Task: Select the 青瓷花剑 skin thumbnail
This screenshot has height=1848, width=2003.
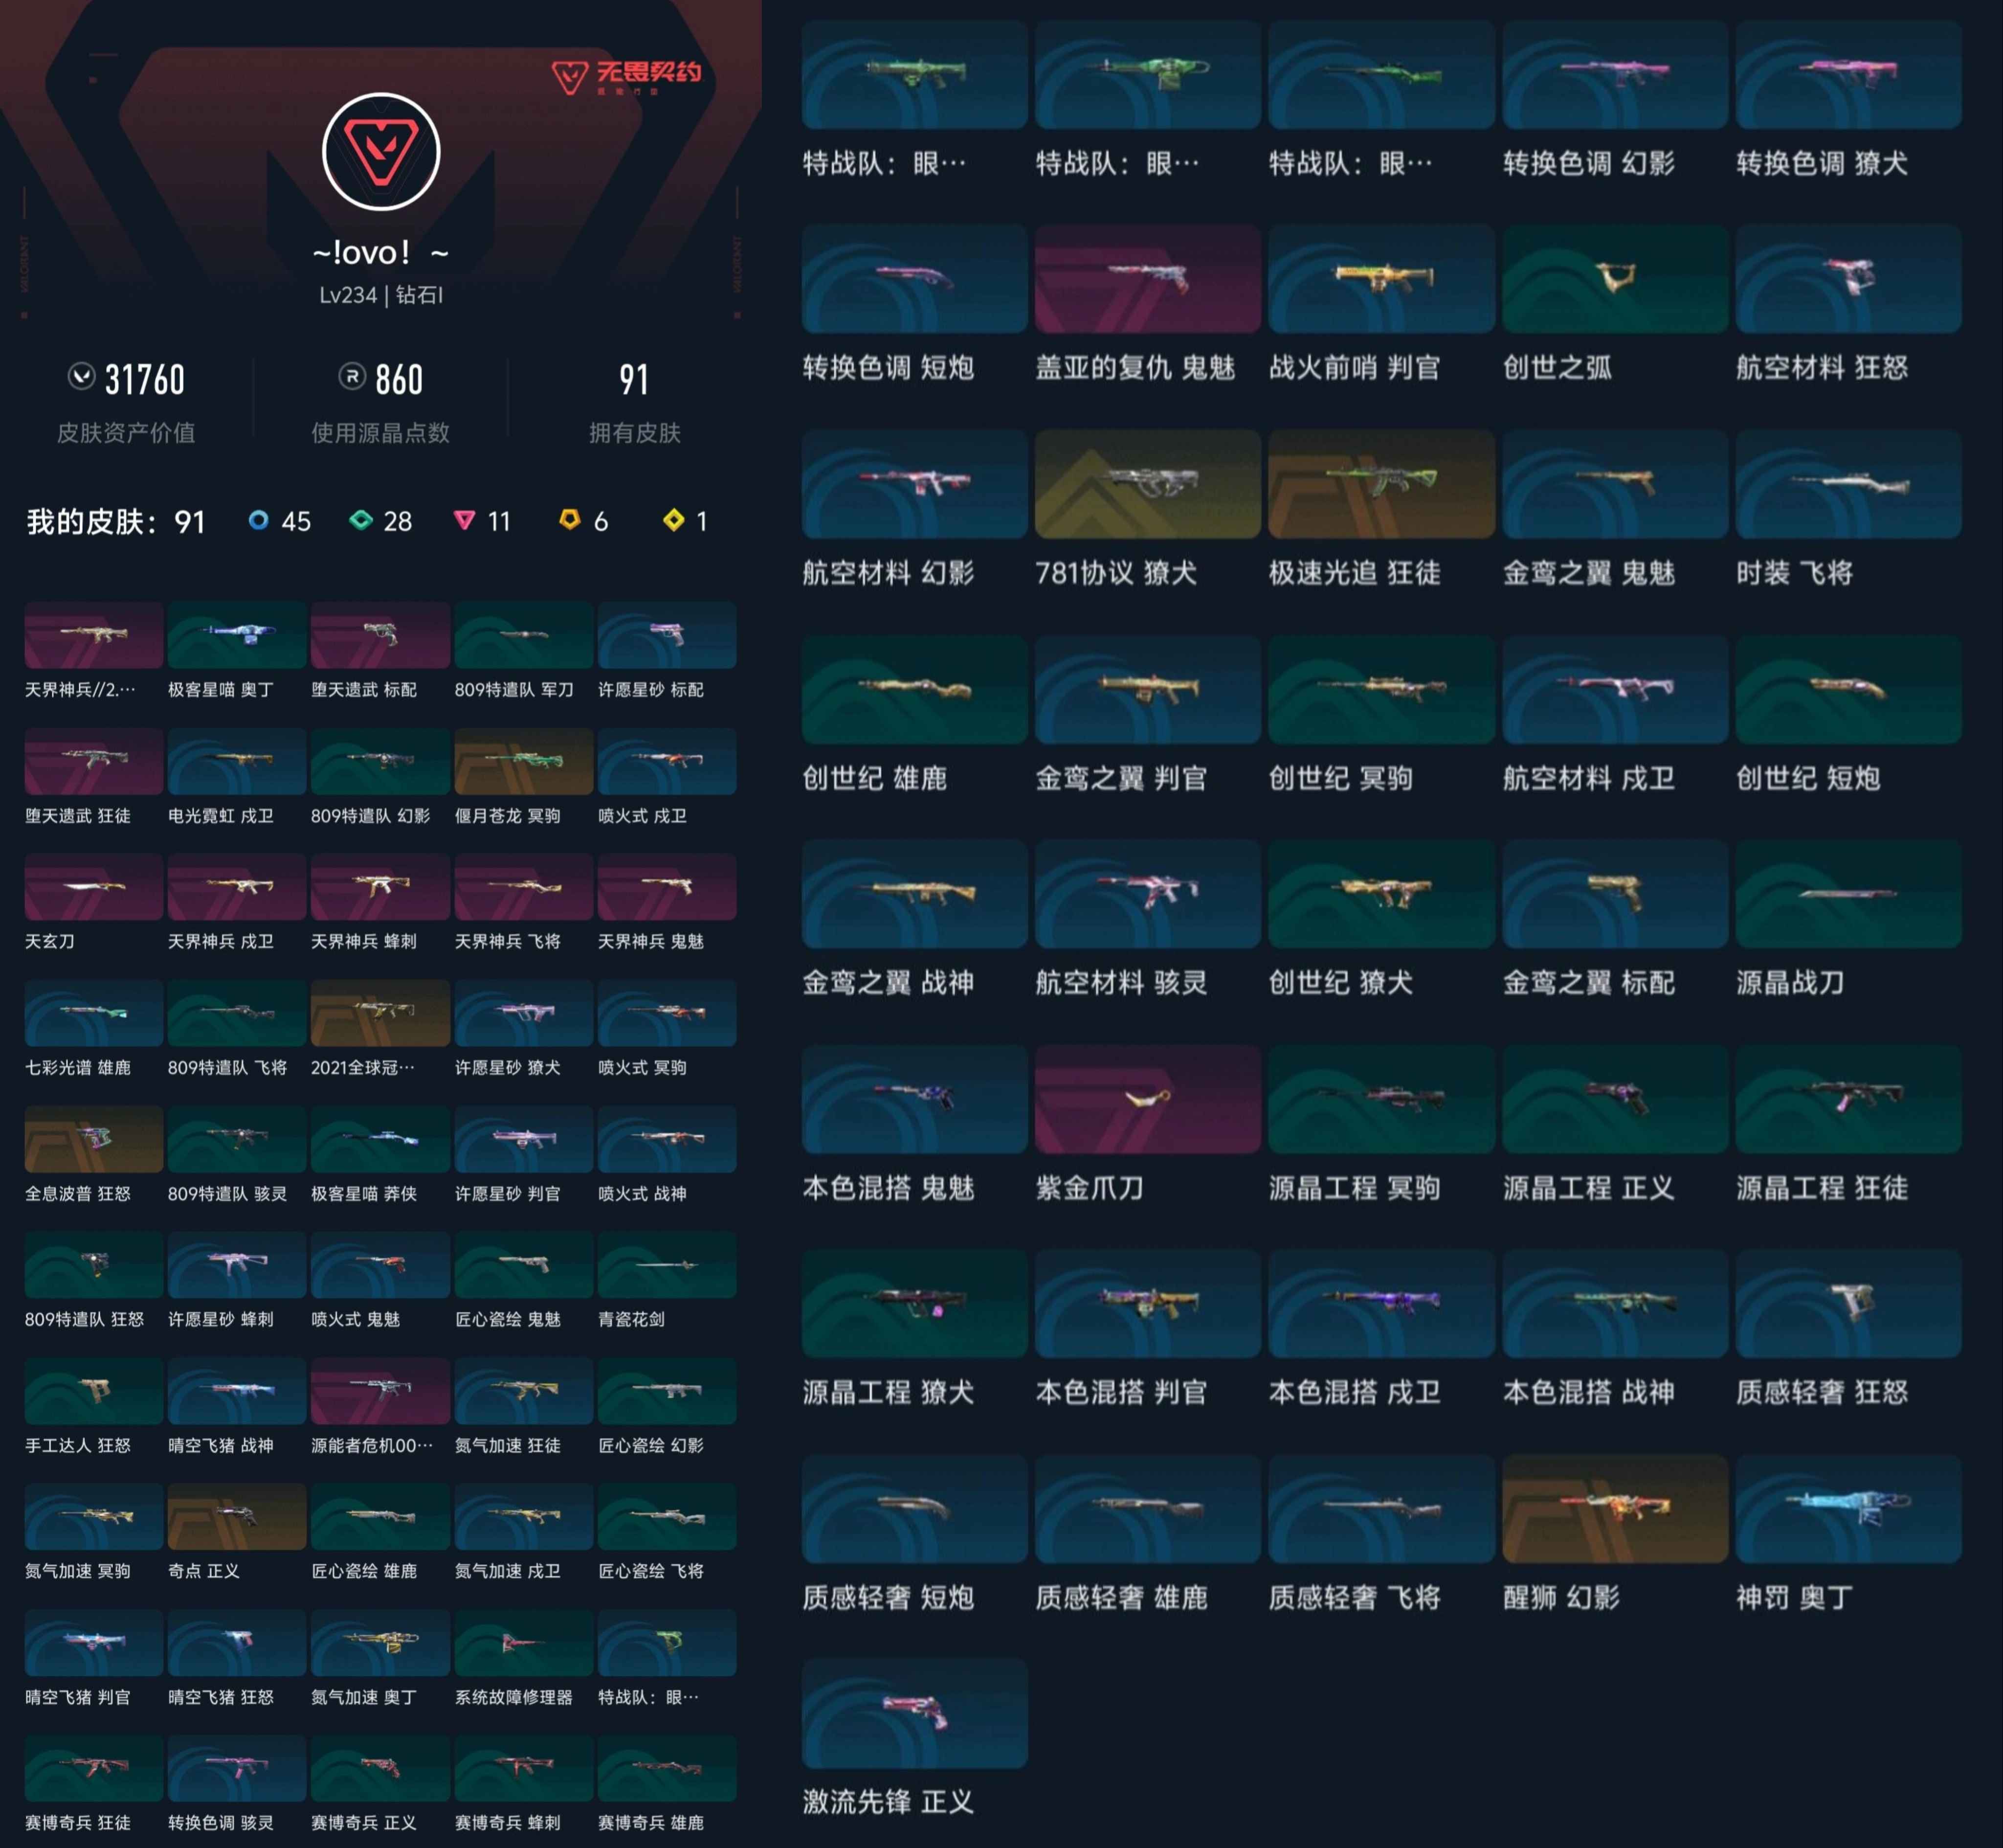Action: [x=667, y=1265]
